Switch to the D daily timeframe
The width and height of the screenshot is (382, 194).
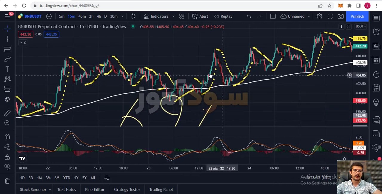[105, 16]
